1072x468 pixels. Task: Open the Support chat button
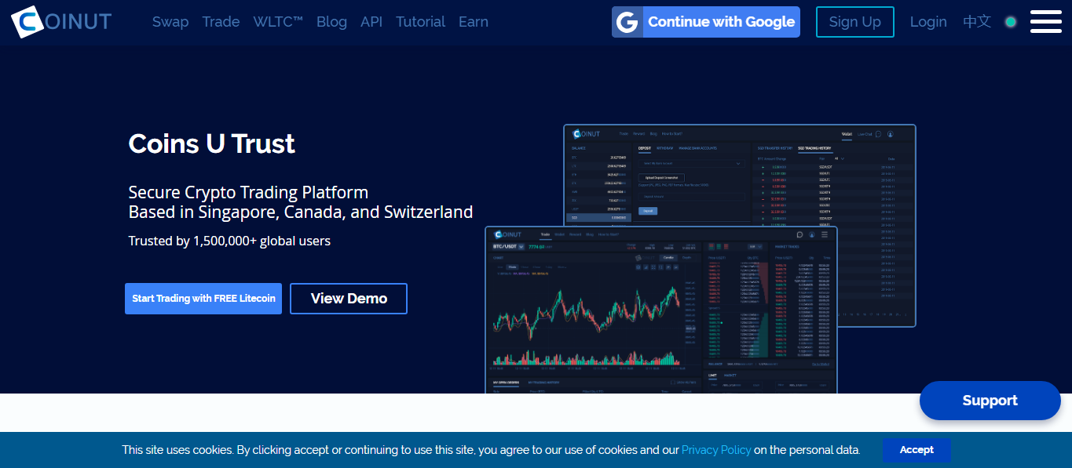[x=990, y=401]
